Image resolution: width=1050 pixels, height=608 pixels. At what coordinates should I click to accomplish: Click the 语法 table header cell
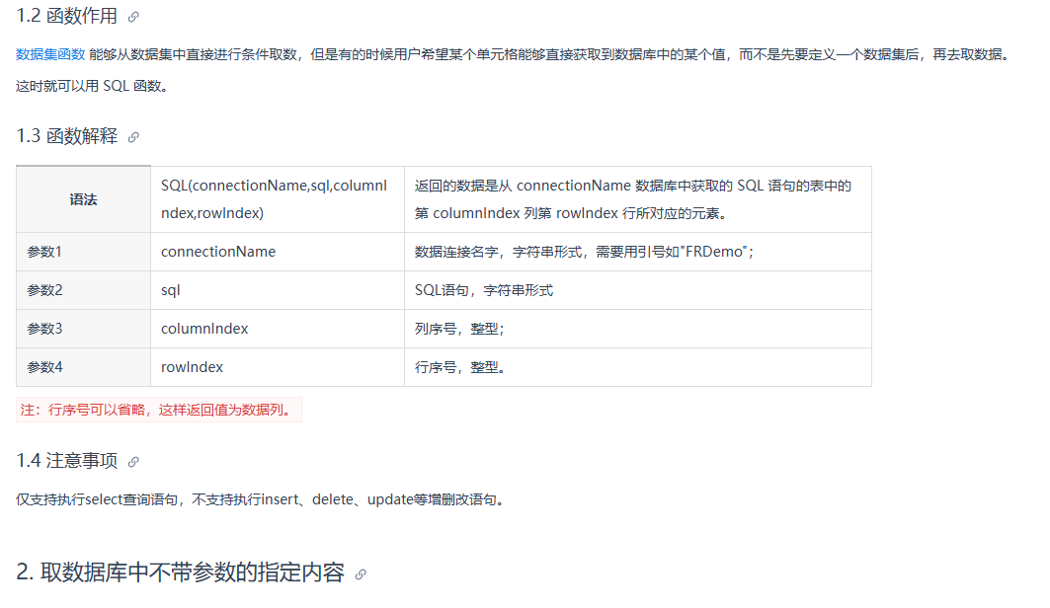pos(83,199)
